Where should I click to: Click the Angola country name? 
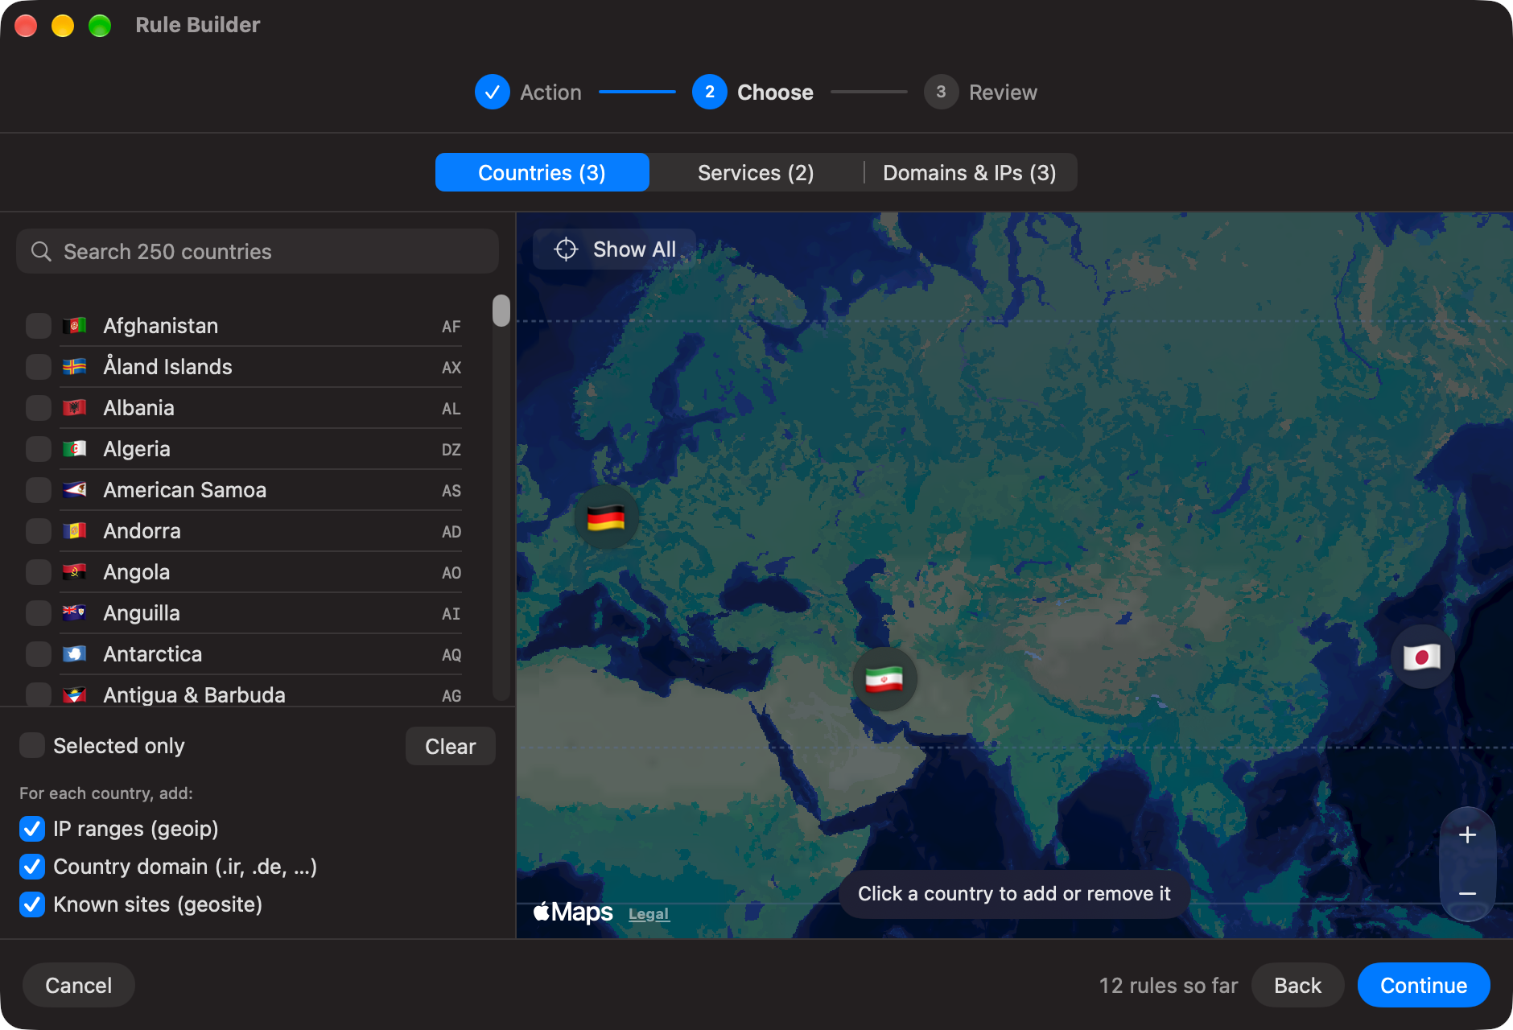click(x=137, y=572)
